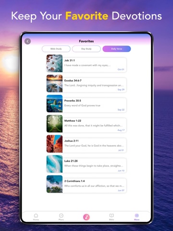Click the Jun 07 date label
The image size is (173, 231).
click(x=121, y=191)
